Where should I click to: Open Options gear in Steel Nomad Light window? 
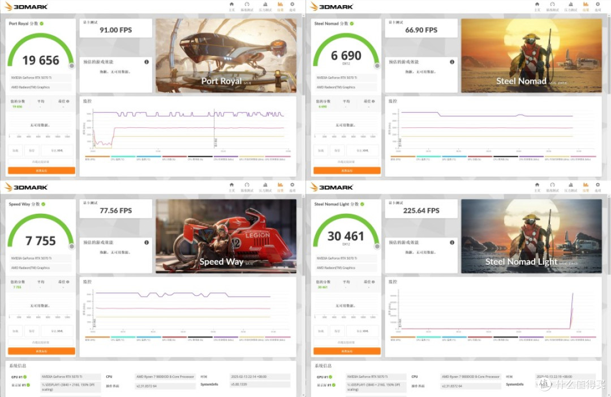598,185
